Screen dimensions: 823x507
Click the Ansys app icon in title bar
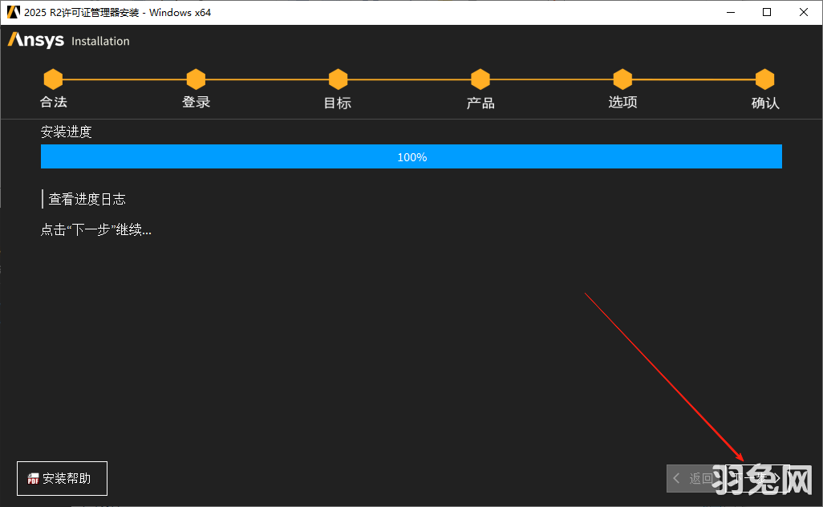13,12
